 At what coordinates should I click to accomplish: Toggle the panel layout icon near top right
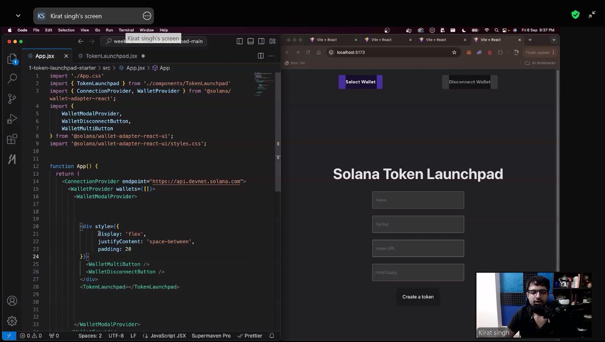(251, 41)
